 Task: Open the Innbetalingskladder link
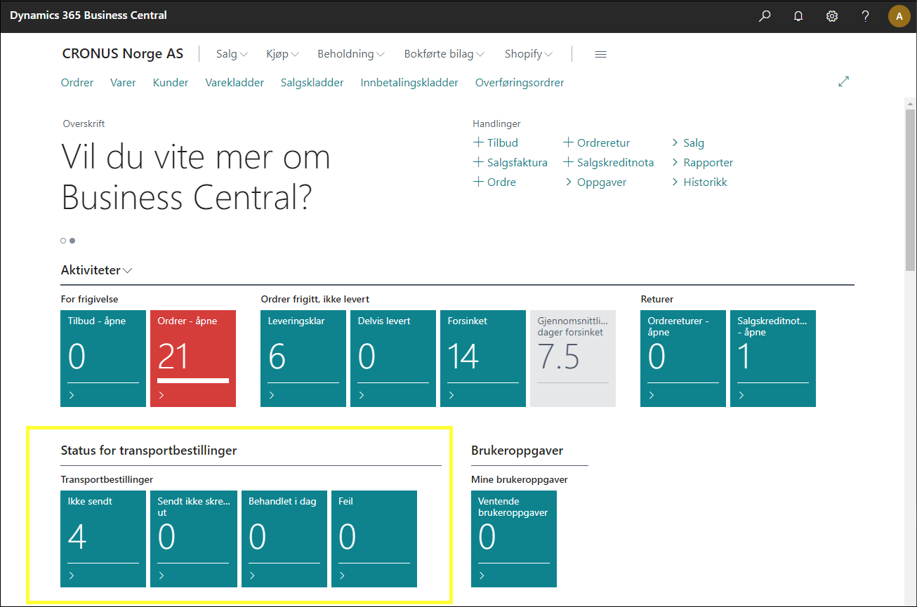[x=409, y=82]
